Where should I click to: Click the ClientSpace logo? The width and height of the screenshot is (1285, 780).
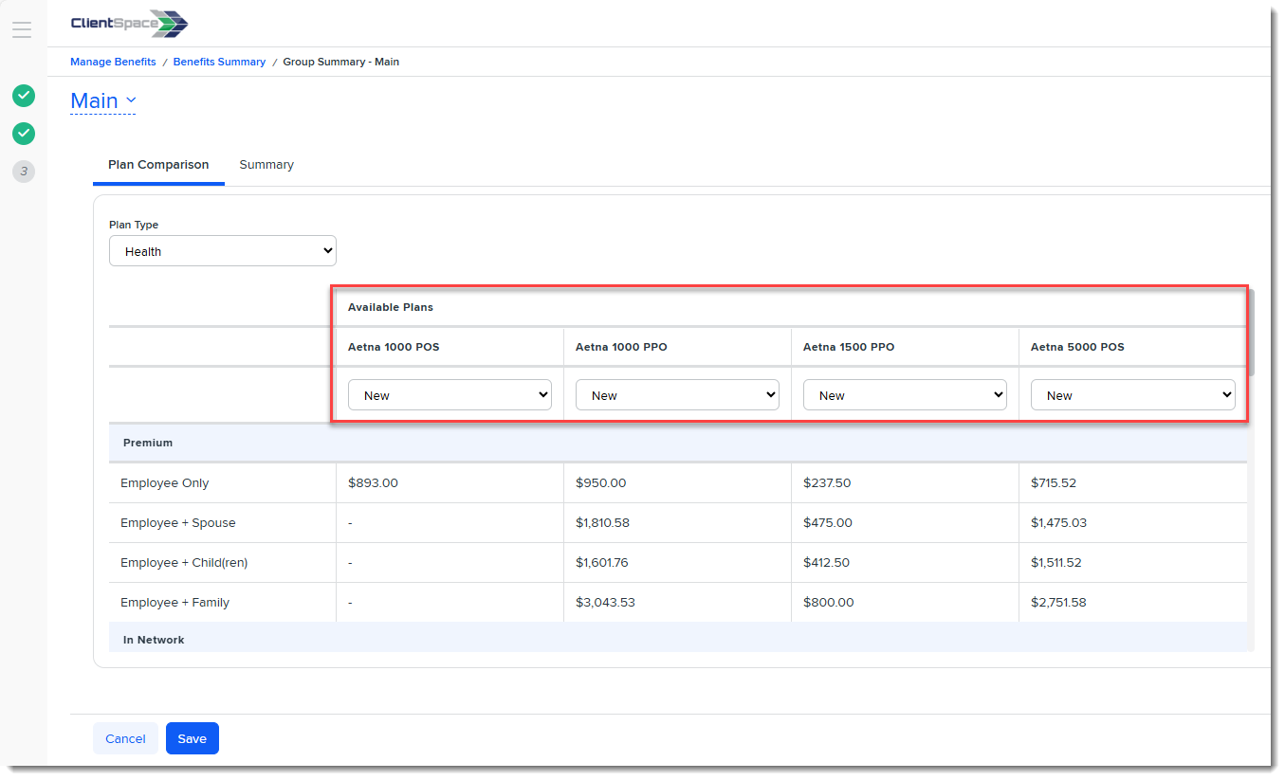[129, 24]
